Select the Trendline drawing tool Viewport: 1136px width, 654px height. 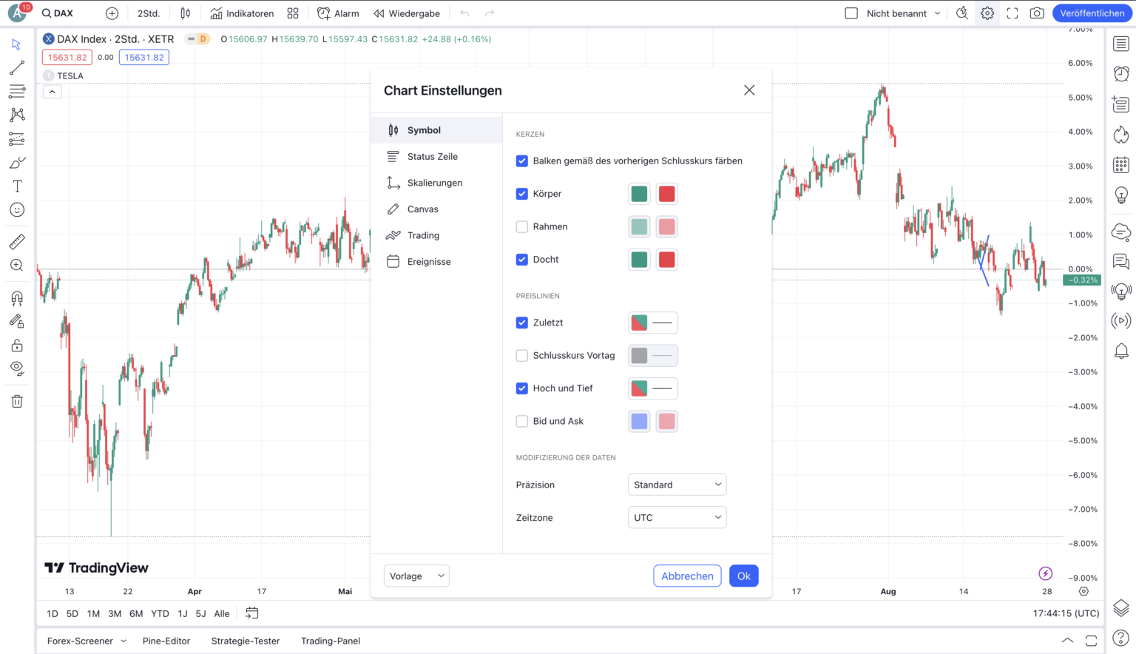tap(16, 67)
